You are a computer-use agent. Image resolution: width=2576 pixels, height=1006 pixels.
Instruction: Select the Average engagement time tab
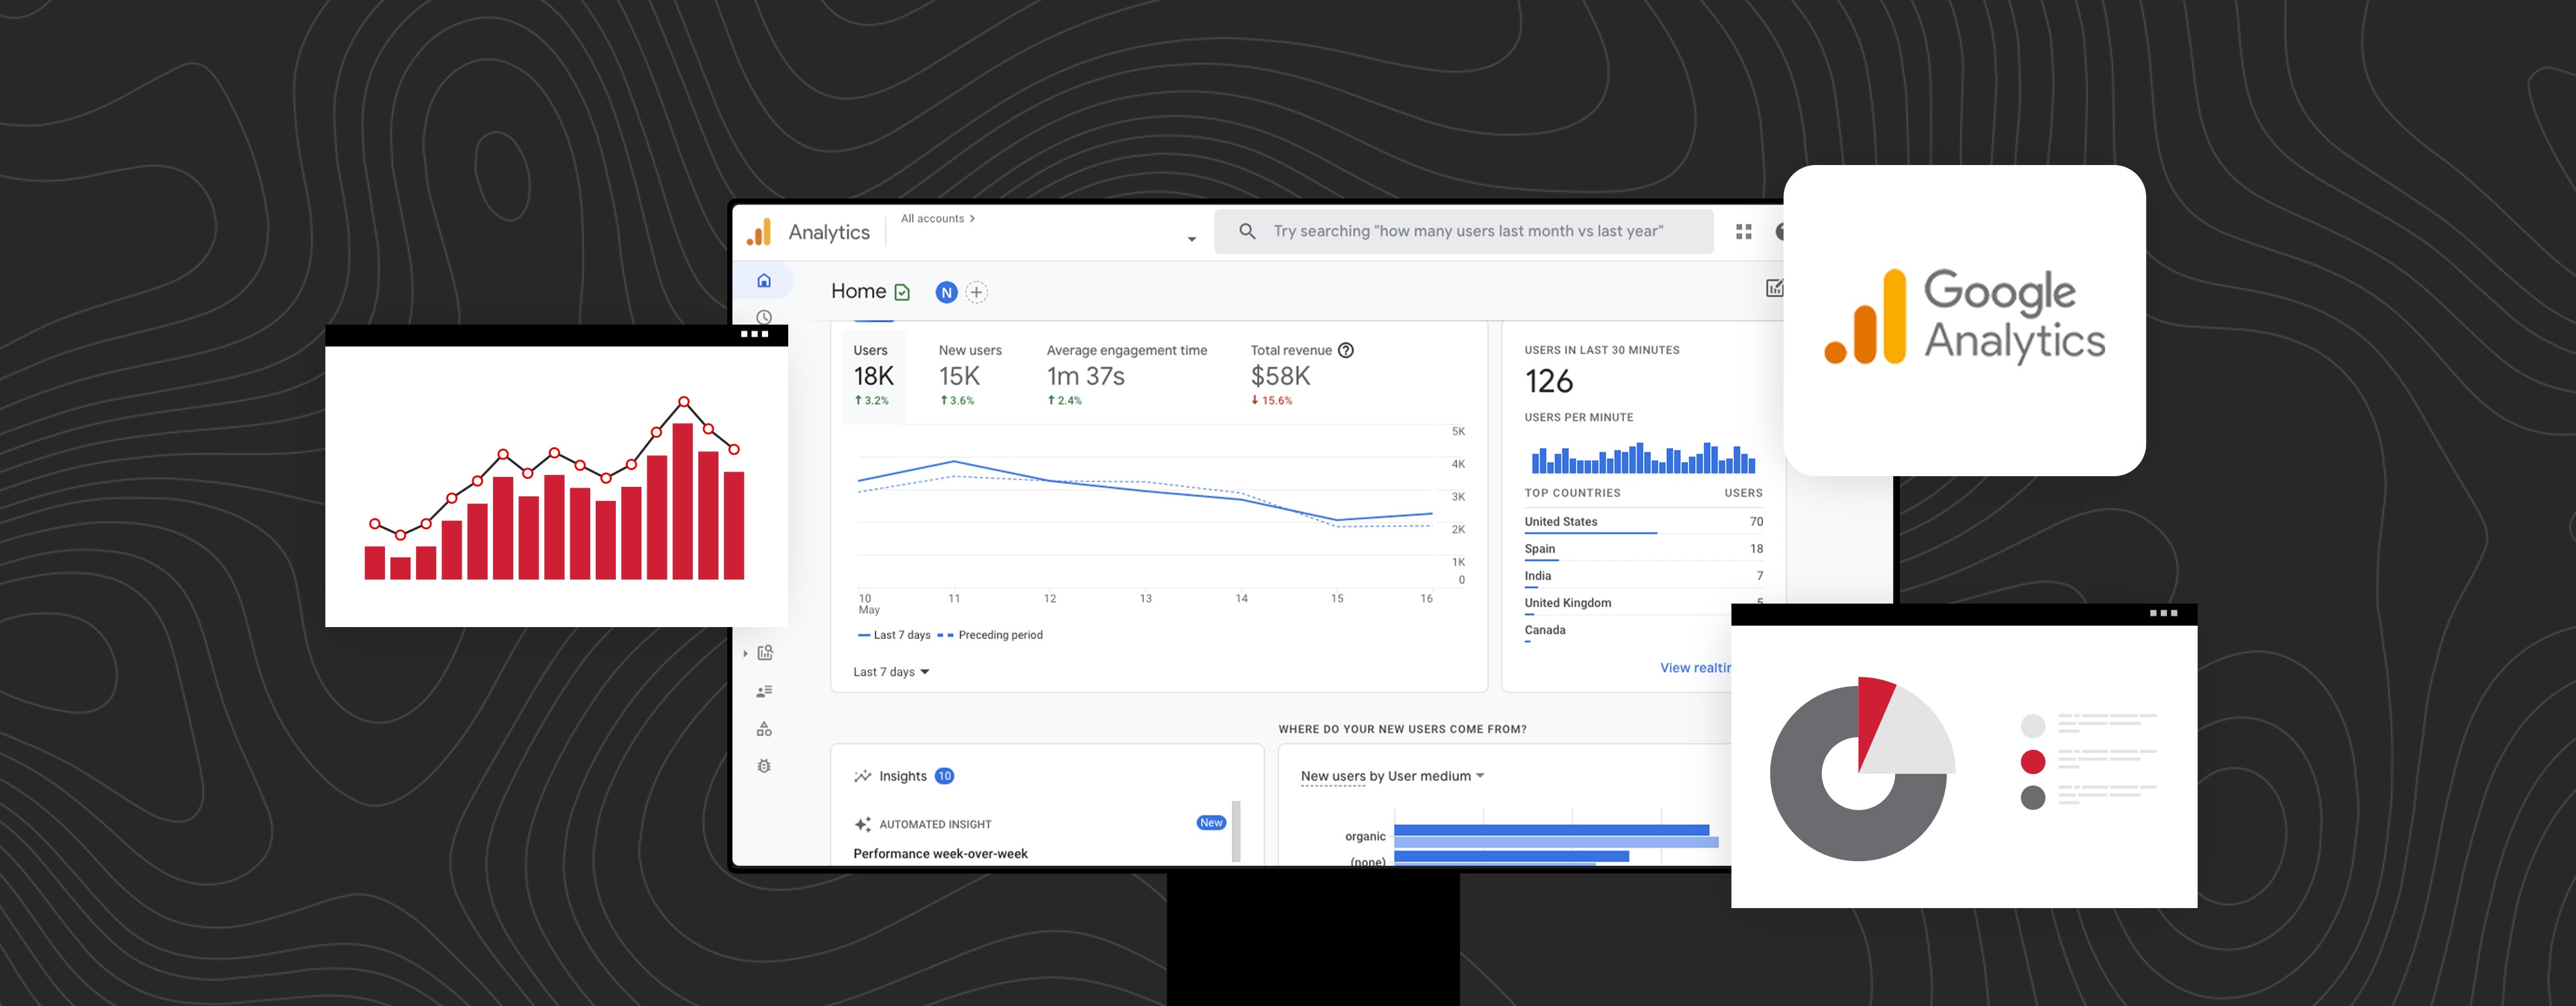(x=1126, y=375)
